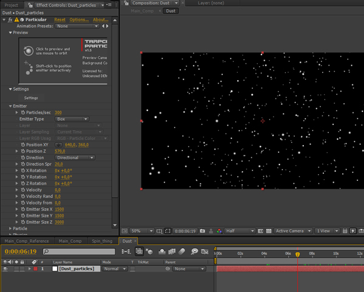
Task: Open the 1 View layout dropdown
Action: tap(327, 231)
